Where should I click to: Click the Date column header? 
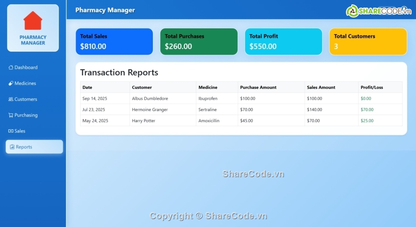pos(87,87)
